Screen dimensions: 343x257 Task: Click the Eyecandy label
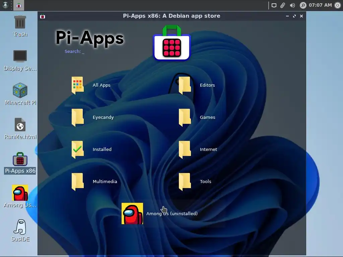point(103,117)
